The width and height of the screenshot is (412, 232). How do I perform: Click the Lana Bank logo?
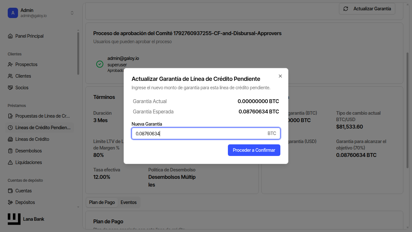click(x=14, y=219)
